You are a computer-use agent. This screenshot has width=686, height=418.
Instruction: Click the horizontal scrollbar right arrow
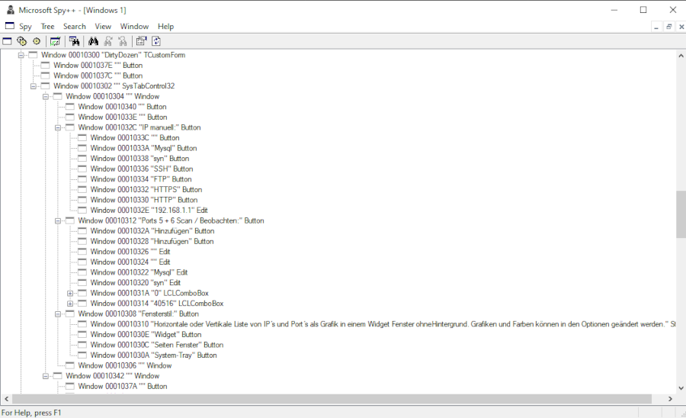pos(670,399)
